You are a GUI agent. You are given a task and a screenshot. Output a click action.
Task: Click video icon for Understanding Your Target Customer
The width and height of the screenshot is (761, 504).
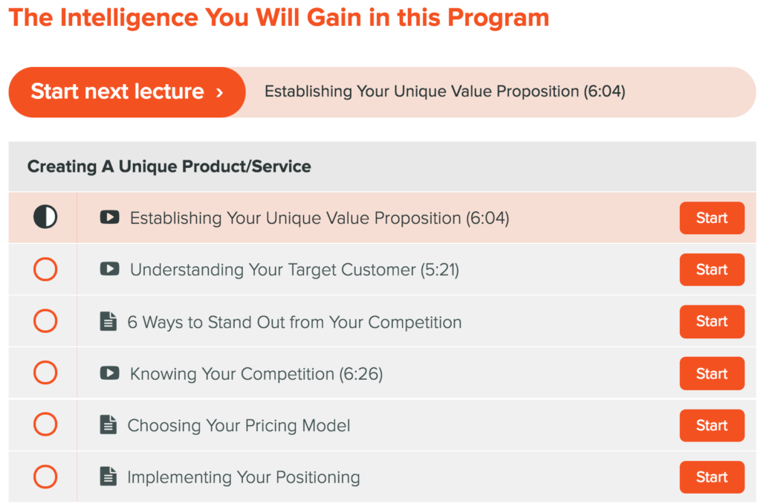[110, 268]
